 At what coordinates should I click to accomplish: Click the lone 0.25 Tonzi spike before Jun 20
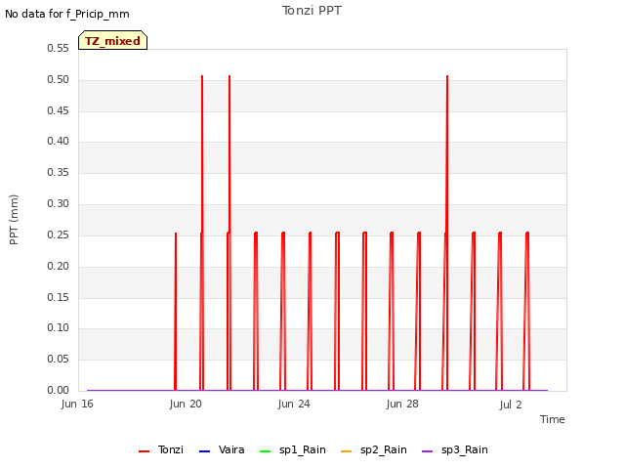point(176,311)
